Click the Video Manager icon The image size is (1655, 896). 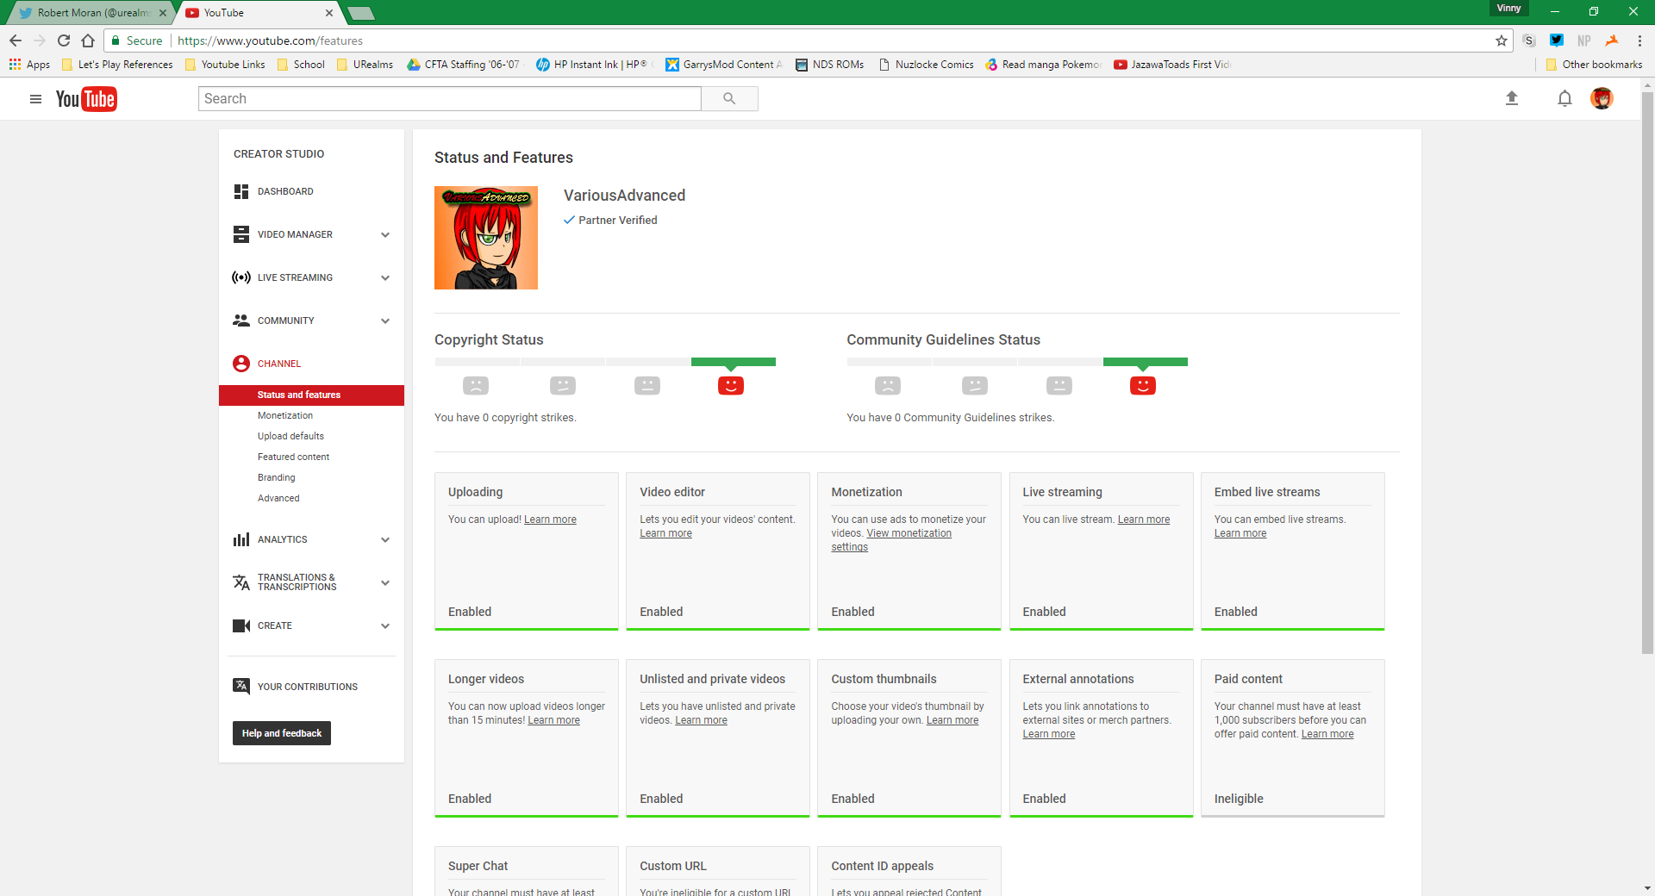click(241, 234)
